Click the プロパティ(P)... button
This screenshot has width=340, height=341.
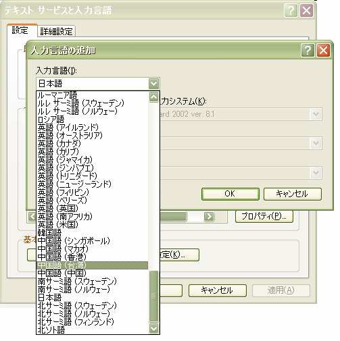pos(264,217)
